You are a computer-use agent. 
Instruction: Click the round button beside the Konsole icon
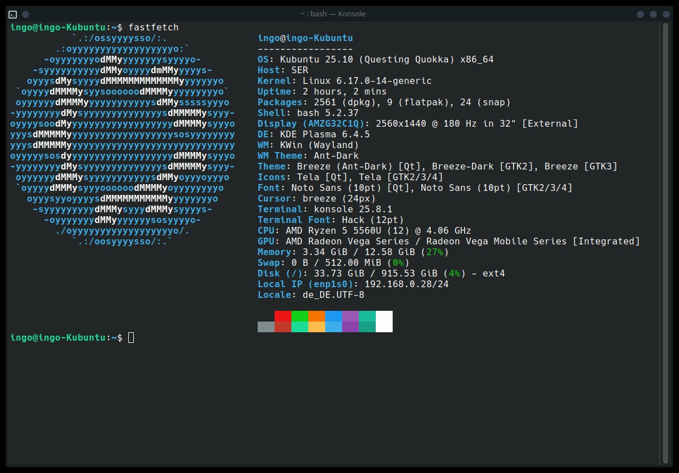(x=26, y=14)
